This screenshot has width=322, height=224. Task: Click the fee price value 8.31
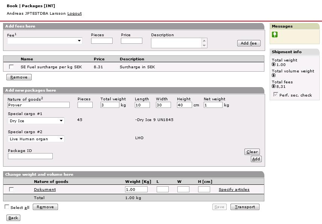pos(98,67)
